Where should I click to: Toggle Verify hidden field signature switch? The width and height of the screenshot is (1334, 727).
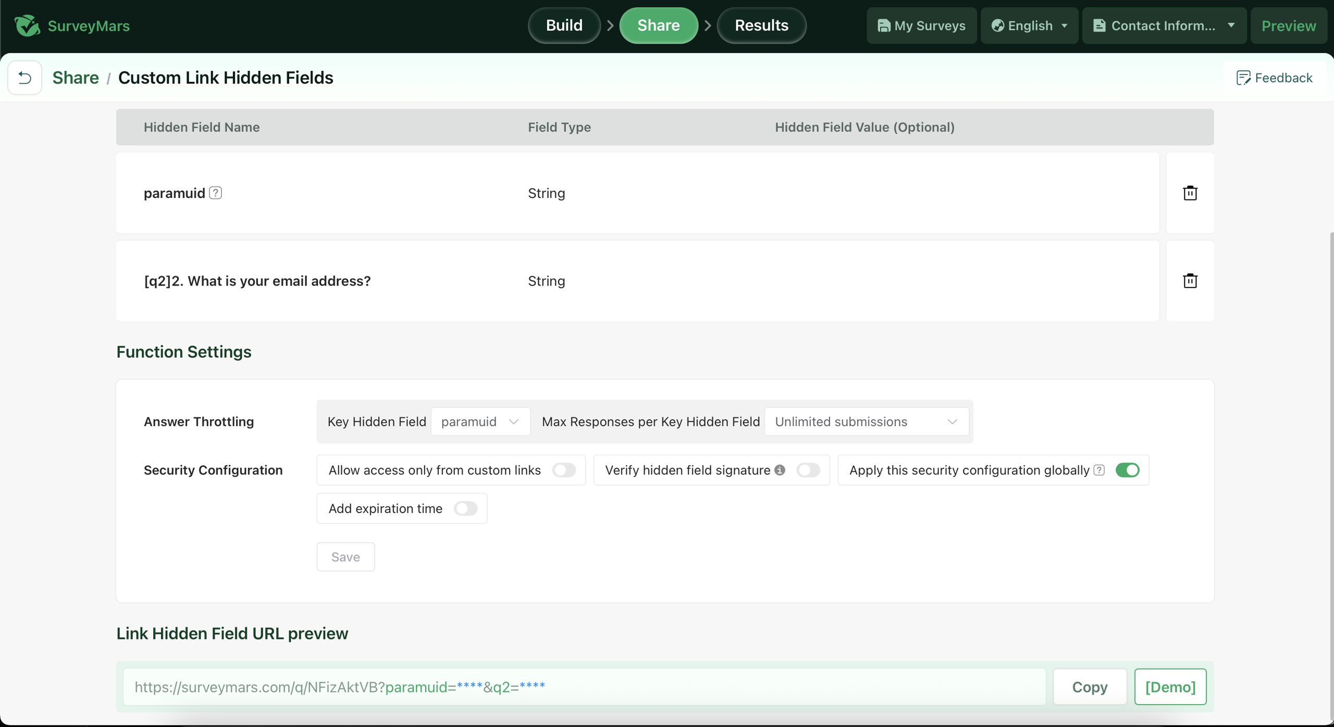pos(808,470)
